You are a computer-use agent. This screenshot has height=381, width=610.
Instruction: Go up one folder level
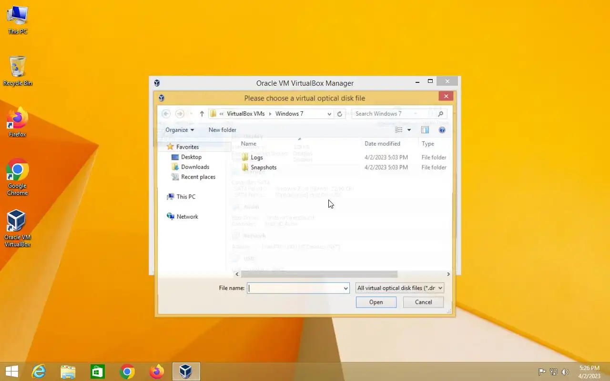coord(202,114)
